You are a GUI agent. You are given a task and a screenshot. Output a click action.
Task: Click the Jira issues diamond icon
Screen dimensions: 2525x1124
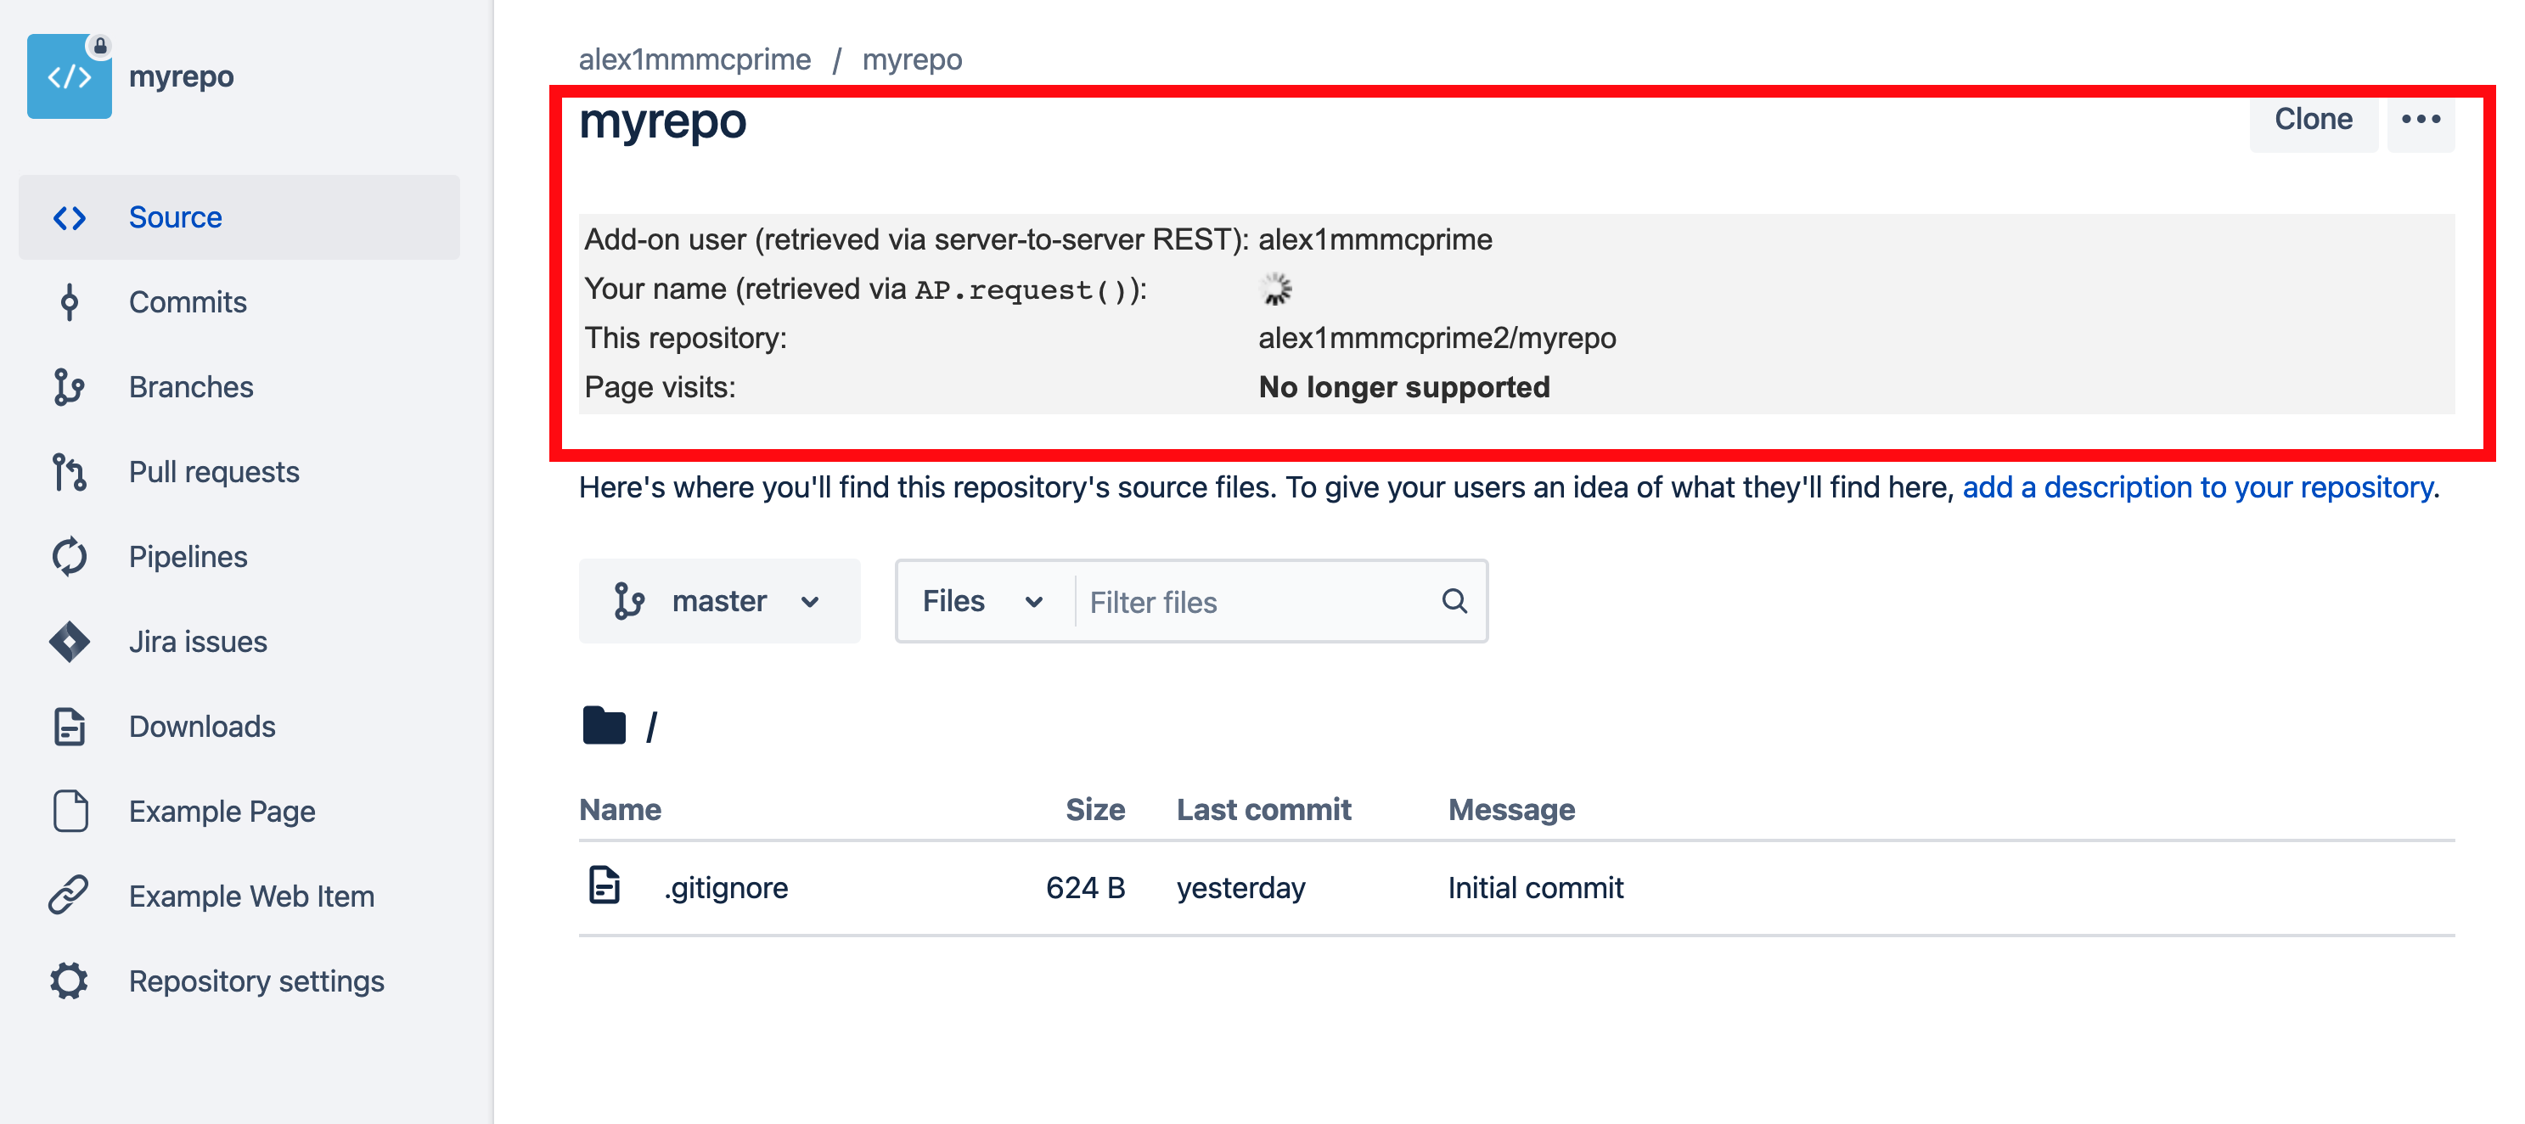pyautogui.click(x=70, y=642)
